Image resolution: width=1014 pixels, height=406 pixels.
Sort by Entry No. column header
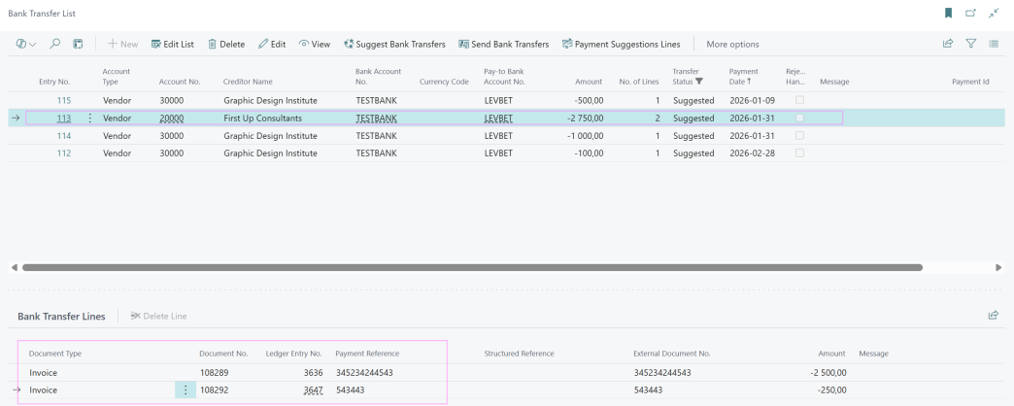point(54,83)
